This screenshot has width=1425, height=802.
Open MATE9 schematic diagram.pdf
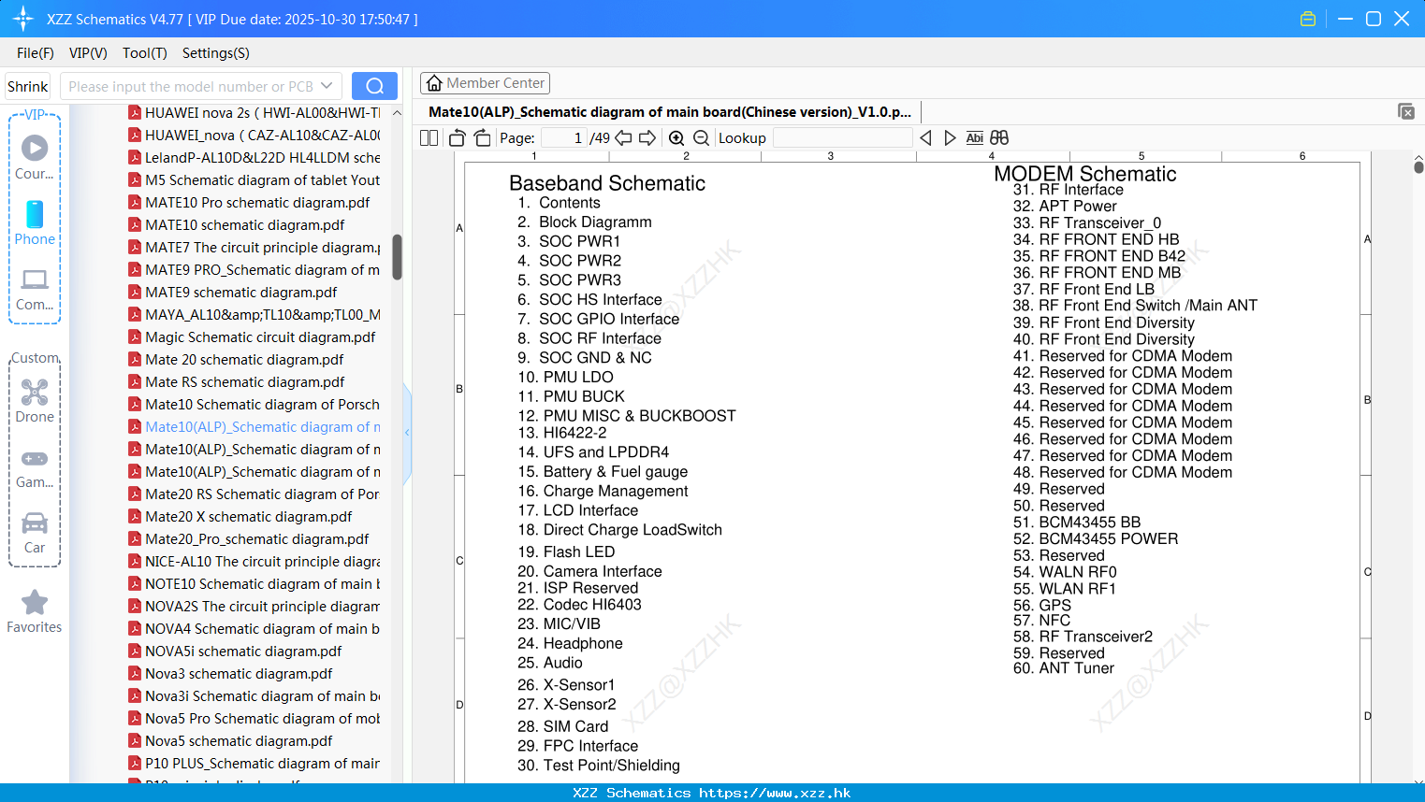(x=233, y=292)
